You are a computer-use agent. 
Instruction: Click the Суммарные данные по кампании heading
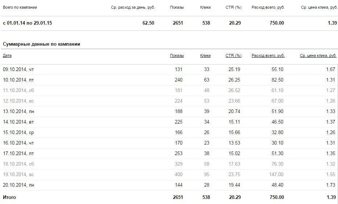tap(41, 44)
